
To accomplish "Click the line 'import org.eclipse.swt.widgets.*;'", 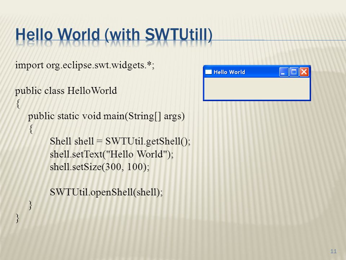I will tap(85, 65).
